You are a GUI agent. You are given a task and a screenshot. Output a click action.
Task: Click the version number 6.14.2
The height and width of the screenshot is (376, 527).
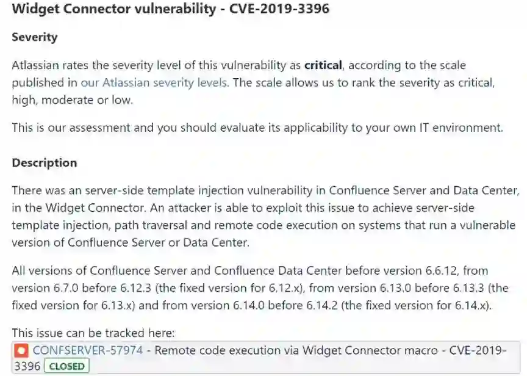[317, 305]
